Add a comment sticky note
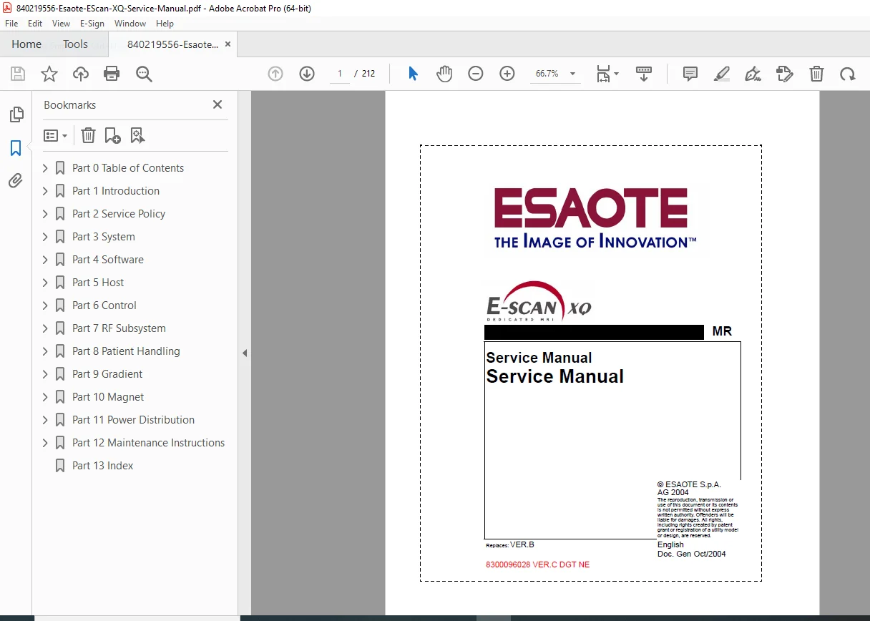870x621 pixels. (x=690, y=74)
